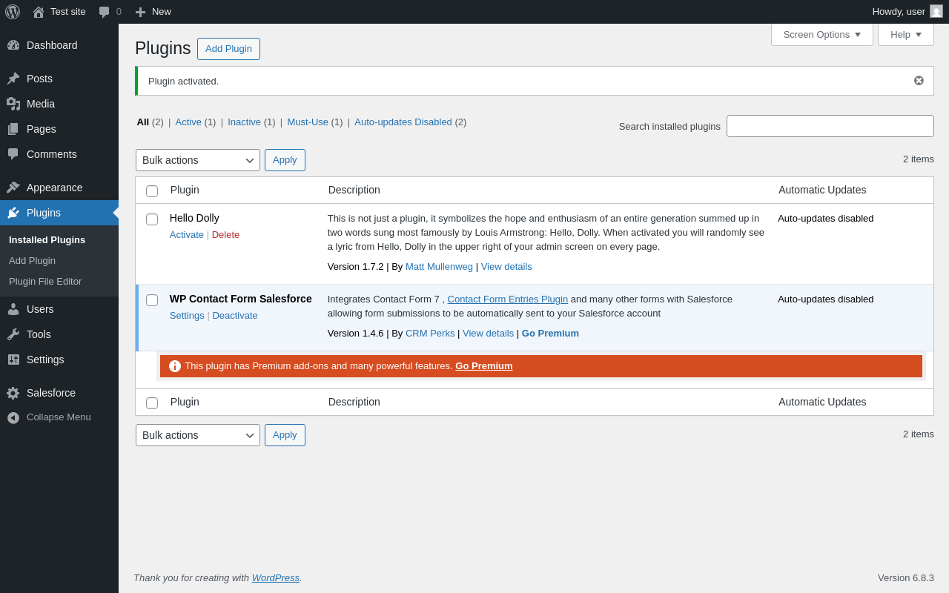Screen dimensions: 949x593
Task: Click the bottom Apply button
Action: [x=285, y=435]
